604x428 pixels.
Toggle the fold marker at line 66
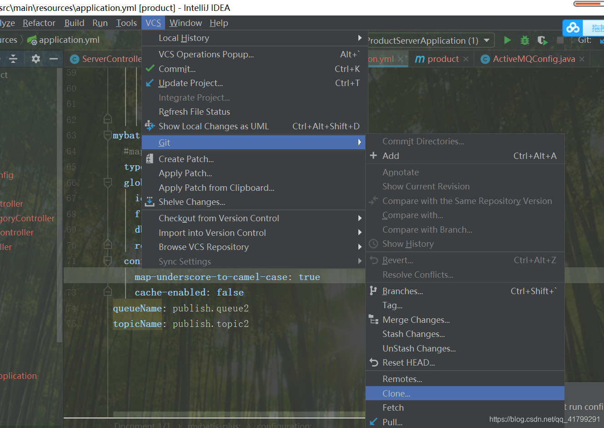[x=108, y=183]
